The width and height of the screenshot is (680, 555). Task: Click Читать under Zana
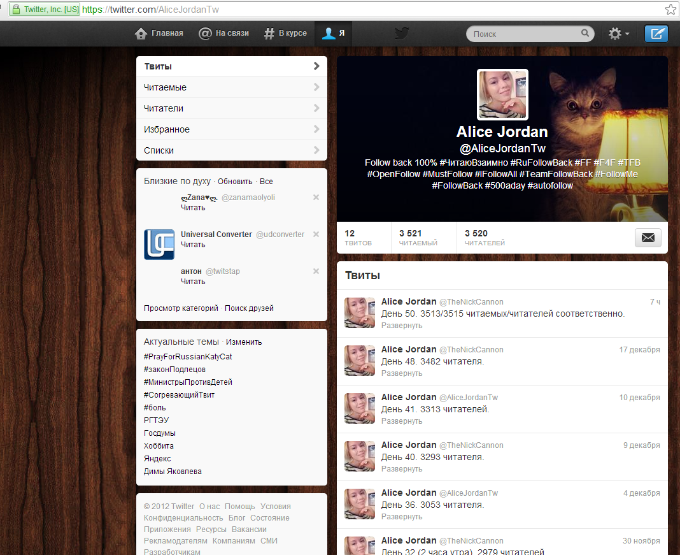(193, 208)
